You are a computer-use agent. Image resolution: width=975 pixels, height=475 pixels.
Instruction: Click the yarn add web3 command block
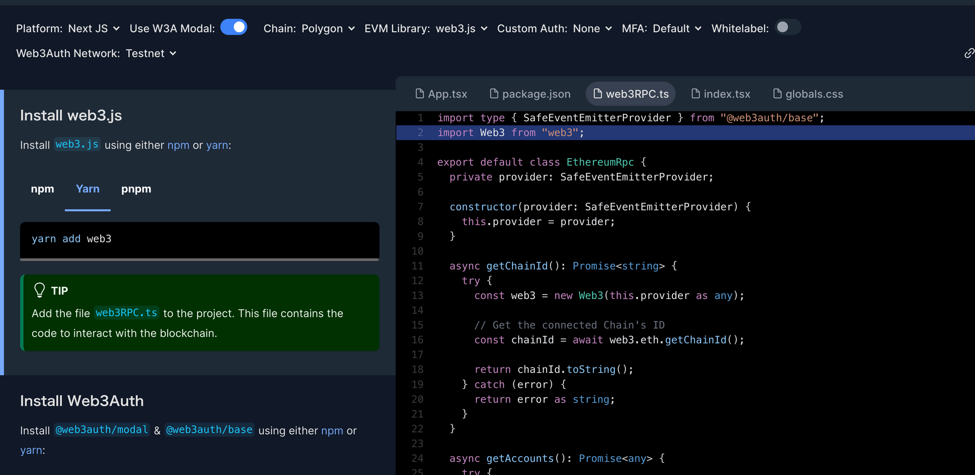(199, 239)
